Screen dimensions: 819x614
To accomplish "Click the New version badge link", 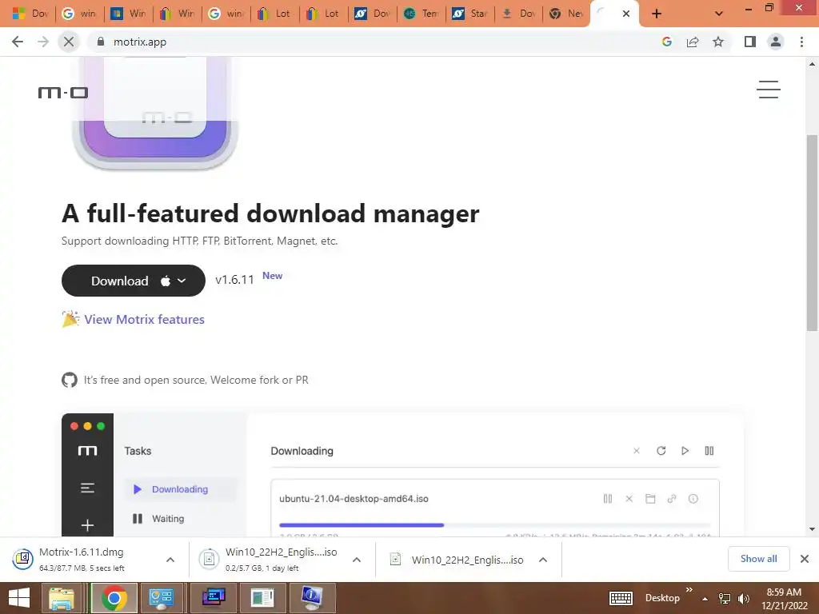I will (x=272, y=275).
